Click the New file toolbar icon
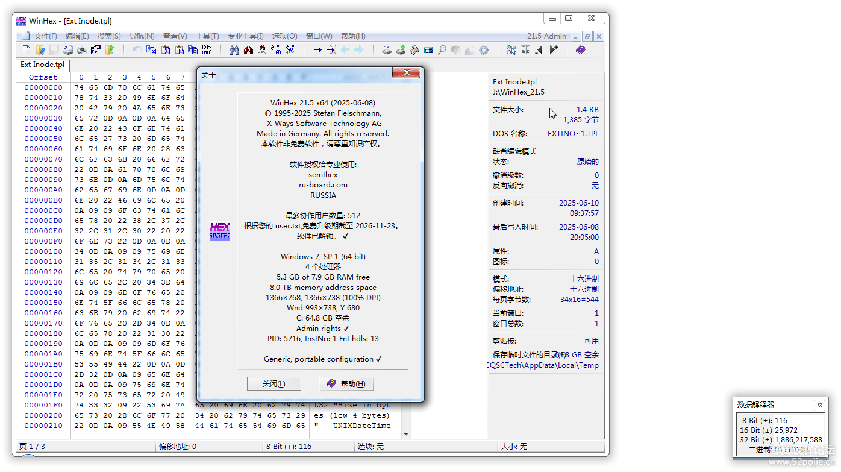This screenshot has width=841, height=472. (27, 50)
